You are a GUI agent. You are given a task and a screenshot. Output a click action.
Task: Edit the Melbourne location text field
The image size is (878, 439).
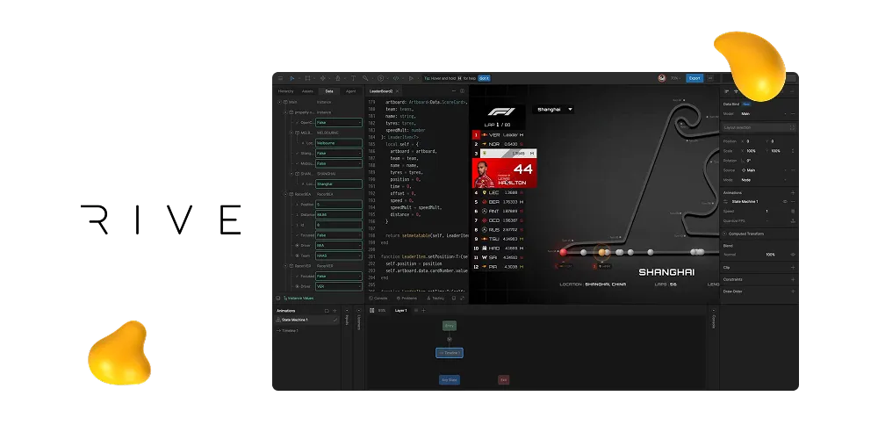339,143
